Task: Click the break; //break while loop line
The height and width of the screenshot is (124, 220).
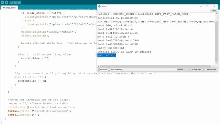Action: click(x=59, y=43)
